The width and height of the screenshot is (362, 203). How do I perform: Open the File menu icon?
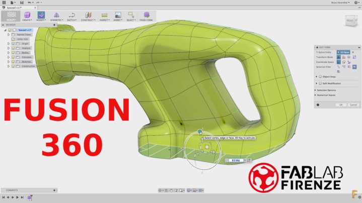(x=13, y=3)
